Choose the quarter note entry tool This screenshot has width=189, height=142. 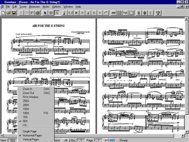pyautogui.click(x=64, y=13)
